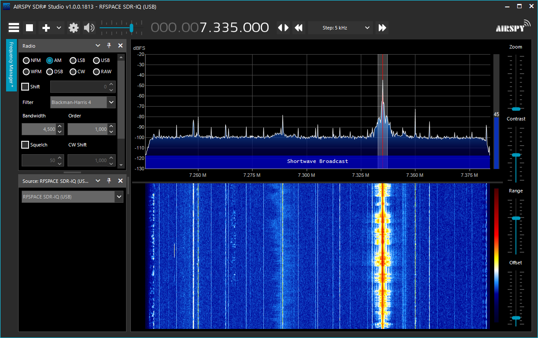Click the Shift value input field
The width and height of the screenshot is (538, 338).
[79, 87]
